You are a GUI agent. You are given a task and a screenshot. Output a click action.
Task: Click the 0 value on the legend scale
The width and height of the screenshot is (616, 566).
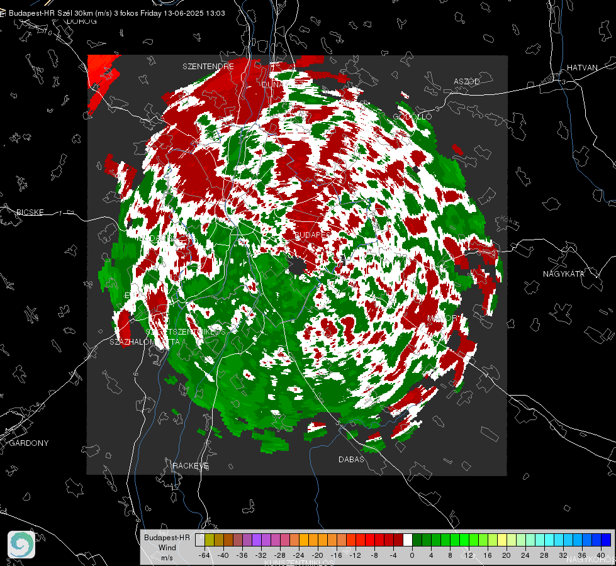tap(412, 555)
